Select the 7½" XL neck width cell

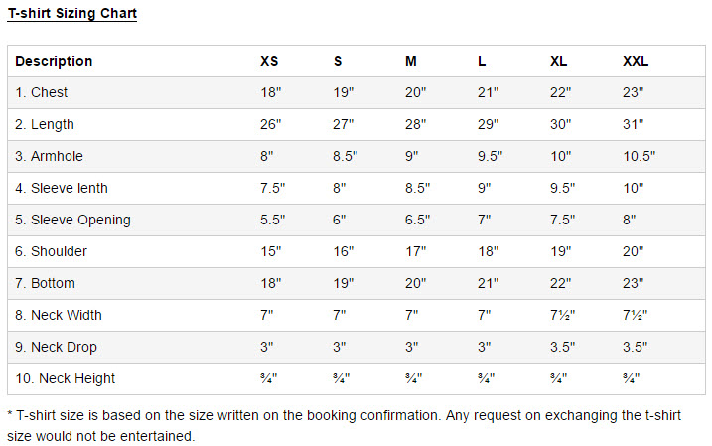click(563, 315)
